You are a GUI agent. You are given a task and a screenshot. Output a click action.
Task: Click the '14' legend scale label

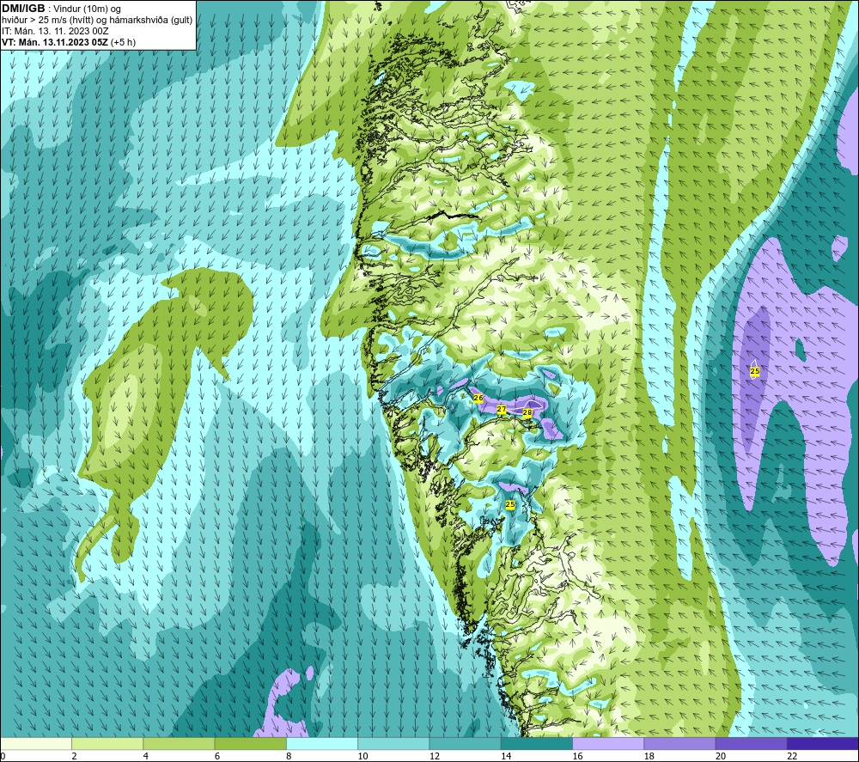coord(506,756)
